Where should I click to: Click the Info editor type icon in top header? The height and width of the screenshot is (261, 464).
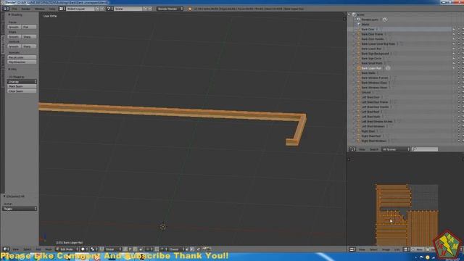coord(6,9)
